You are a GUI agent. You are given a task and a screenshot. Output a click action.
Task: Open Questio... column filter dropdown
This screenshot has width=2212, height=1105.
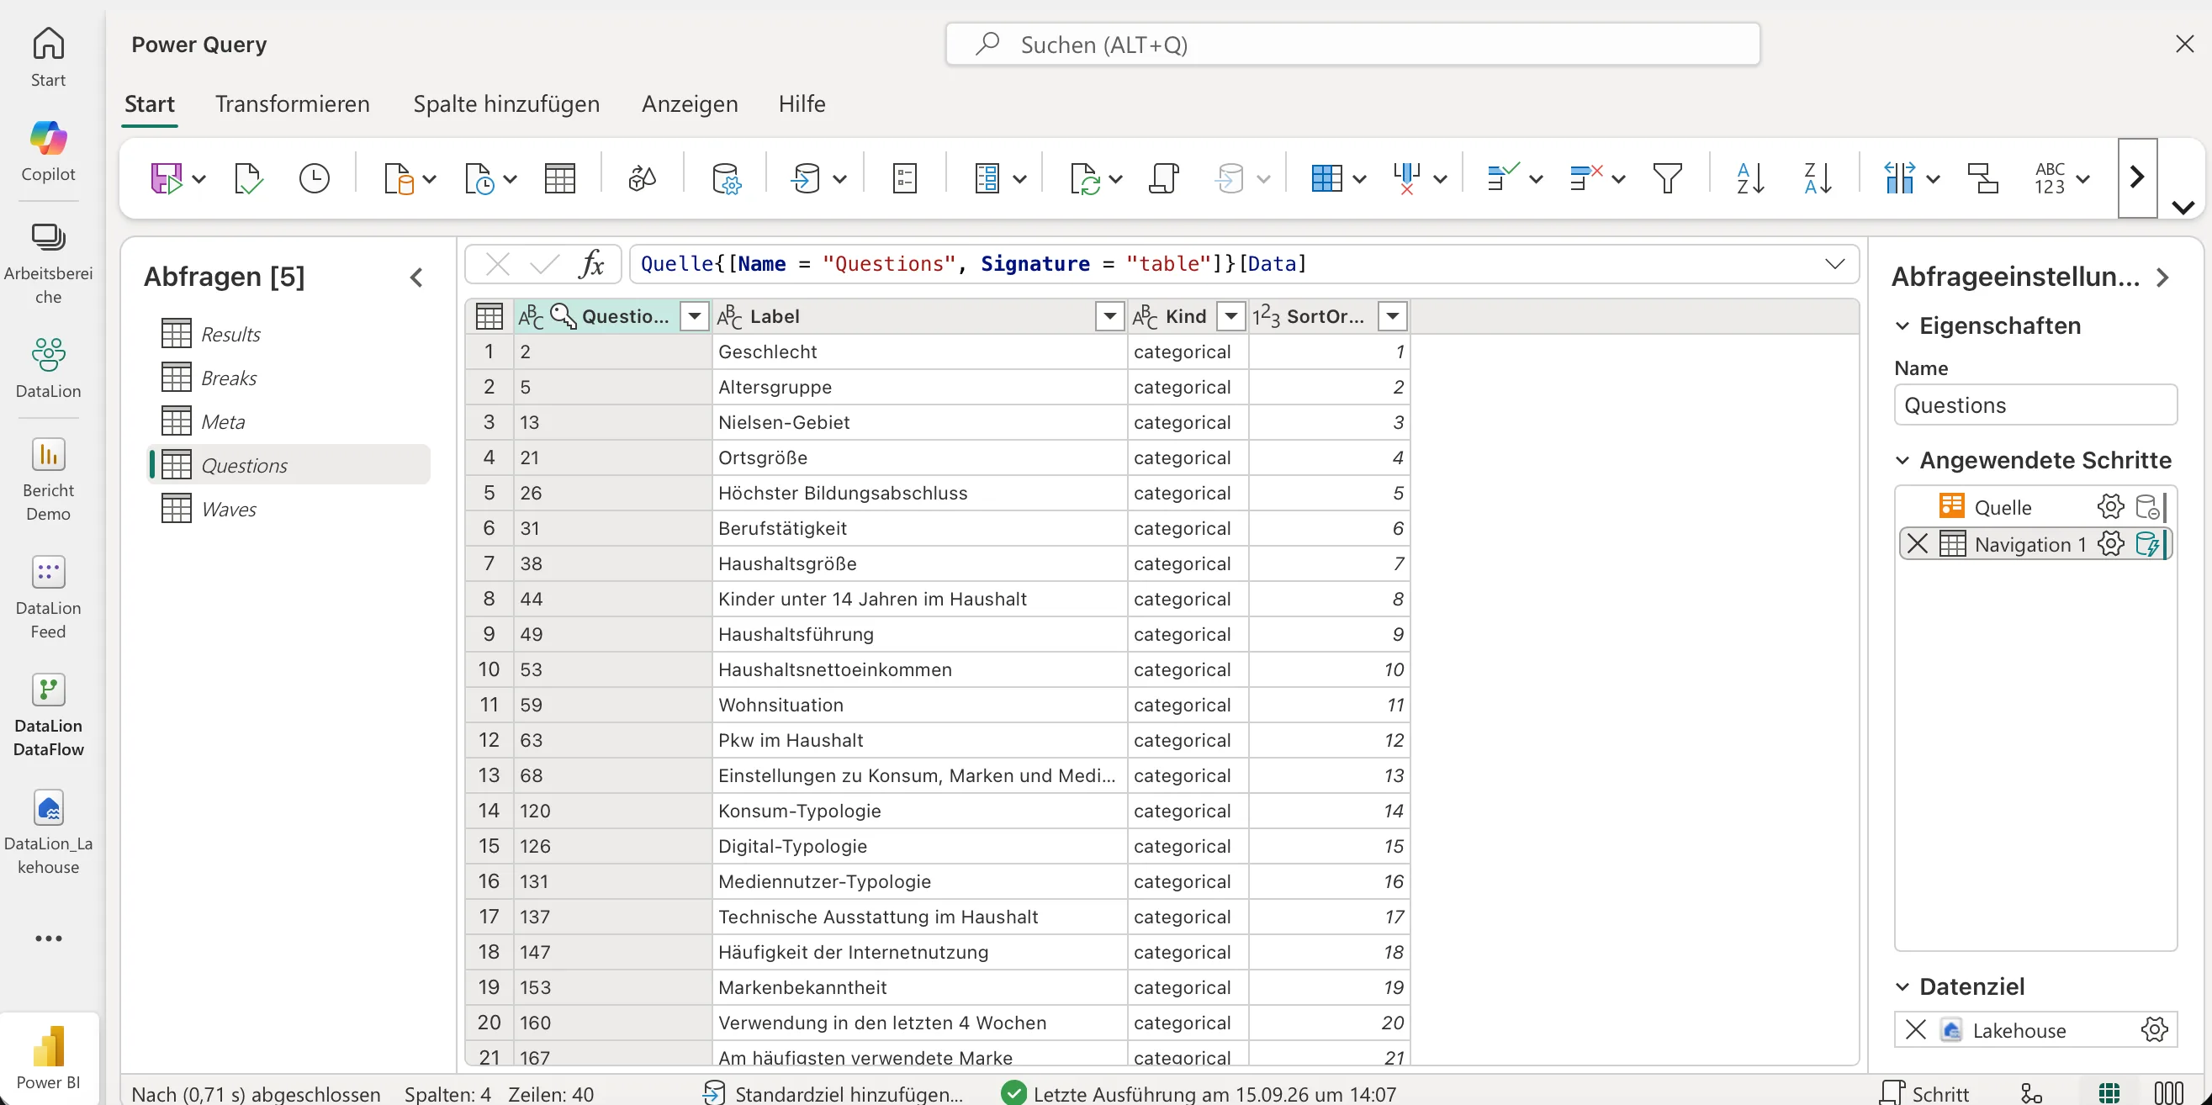[694, 316]
